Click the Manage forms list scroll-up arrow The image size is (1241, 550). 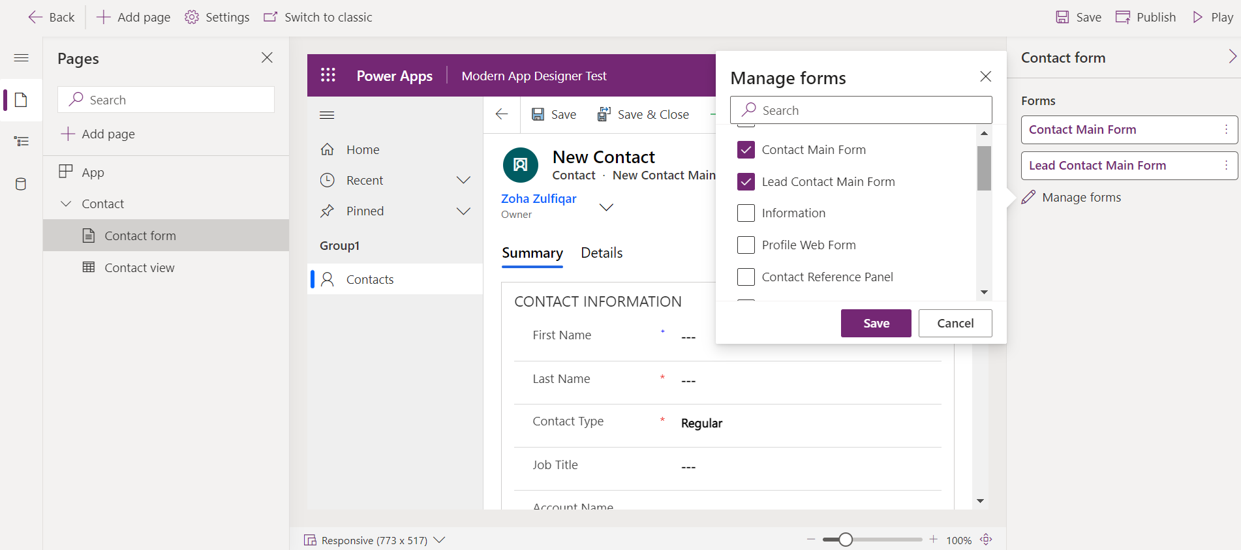click(x=984, y=133)
